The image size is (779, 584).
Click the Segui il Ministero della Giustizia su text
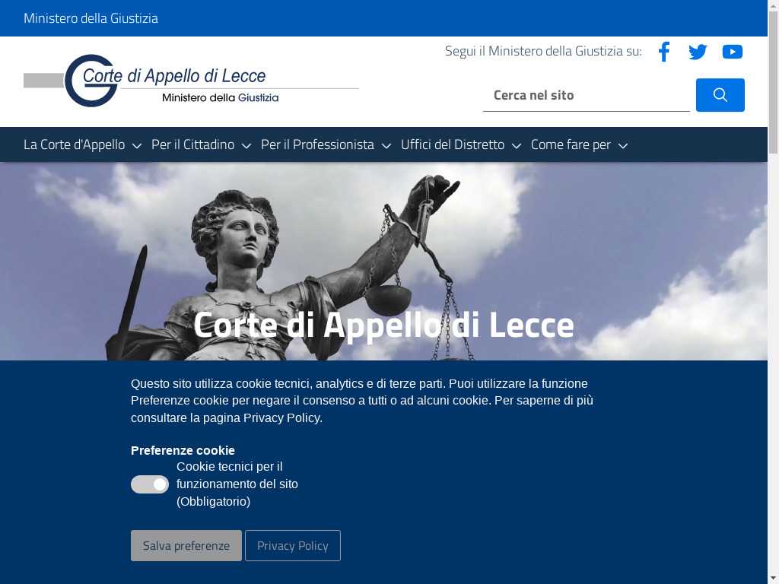pos(543,51)
